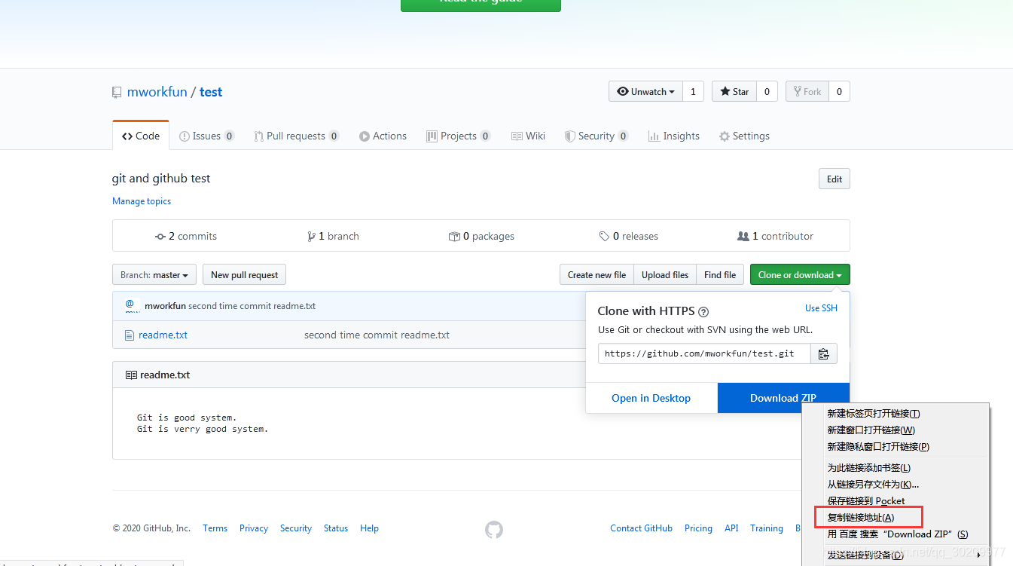Open footer Pricing link
This screenshot has height=566, width=1013.
[698, 528]
